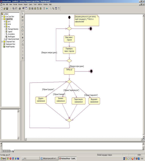Select Associations in browser tree
This screenshot has width=145, height=161.
point(11,34)
